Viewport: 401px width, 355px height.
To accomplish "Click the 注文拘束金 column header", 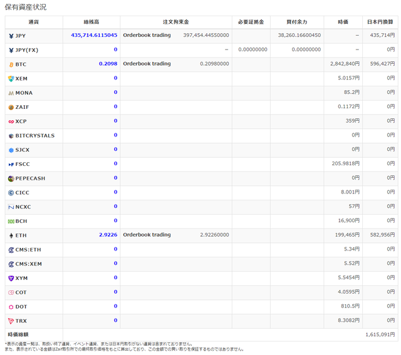I will (x=176, y=22).
